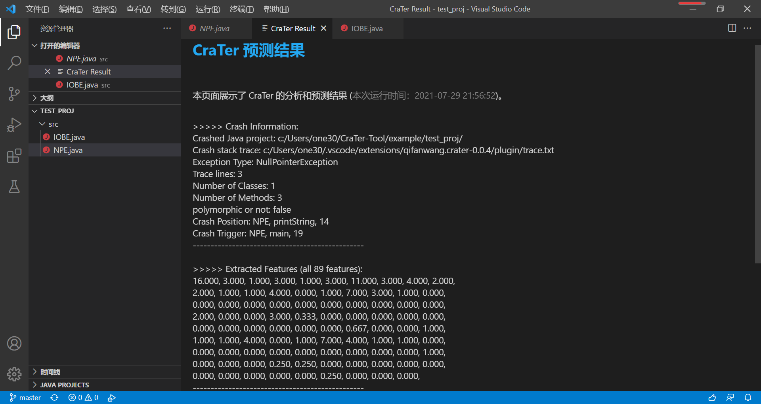Open the 文件(F) menu
761x404 pixels.
click(37, 9)
